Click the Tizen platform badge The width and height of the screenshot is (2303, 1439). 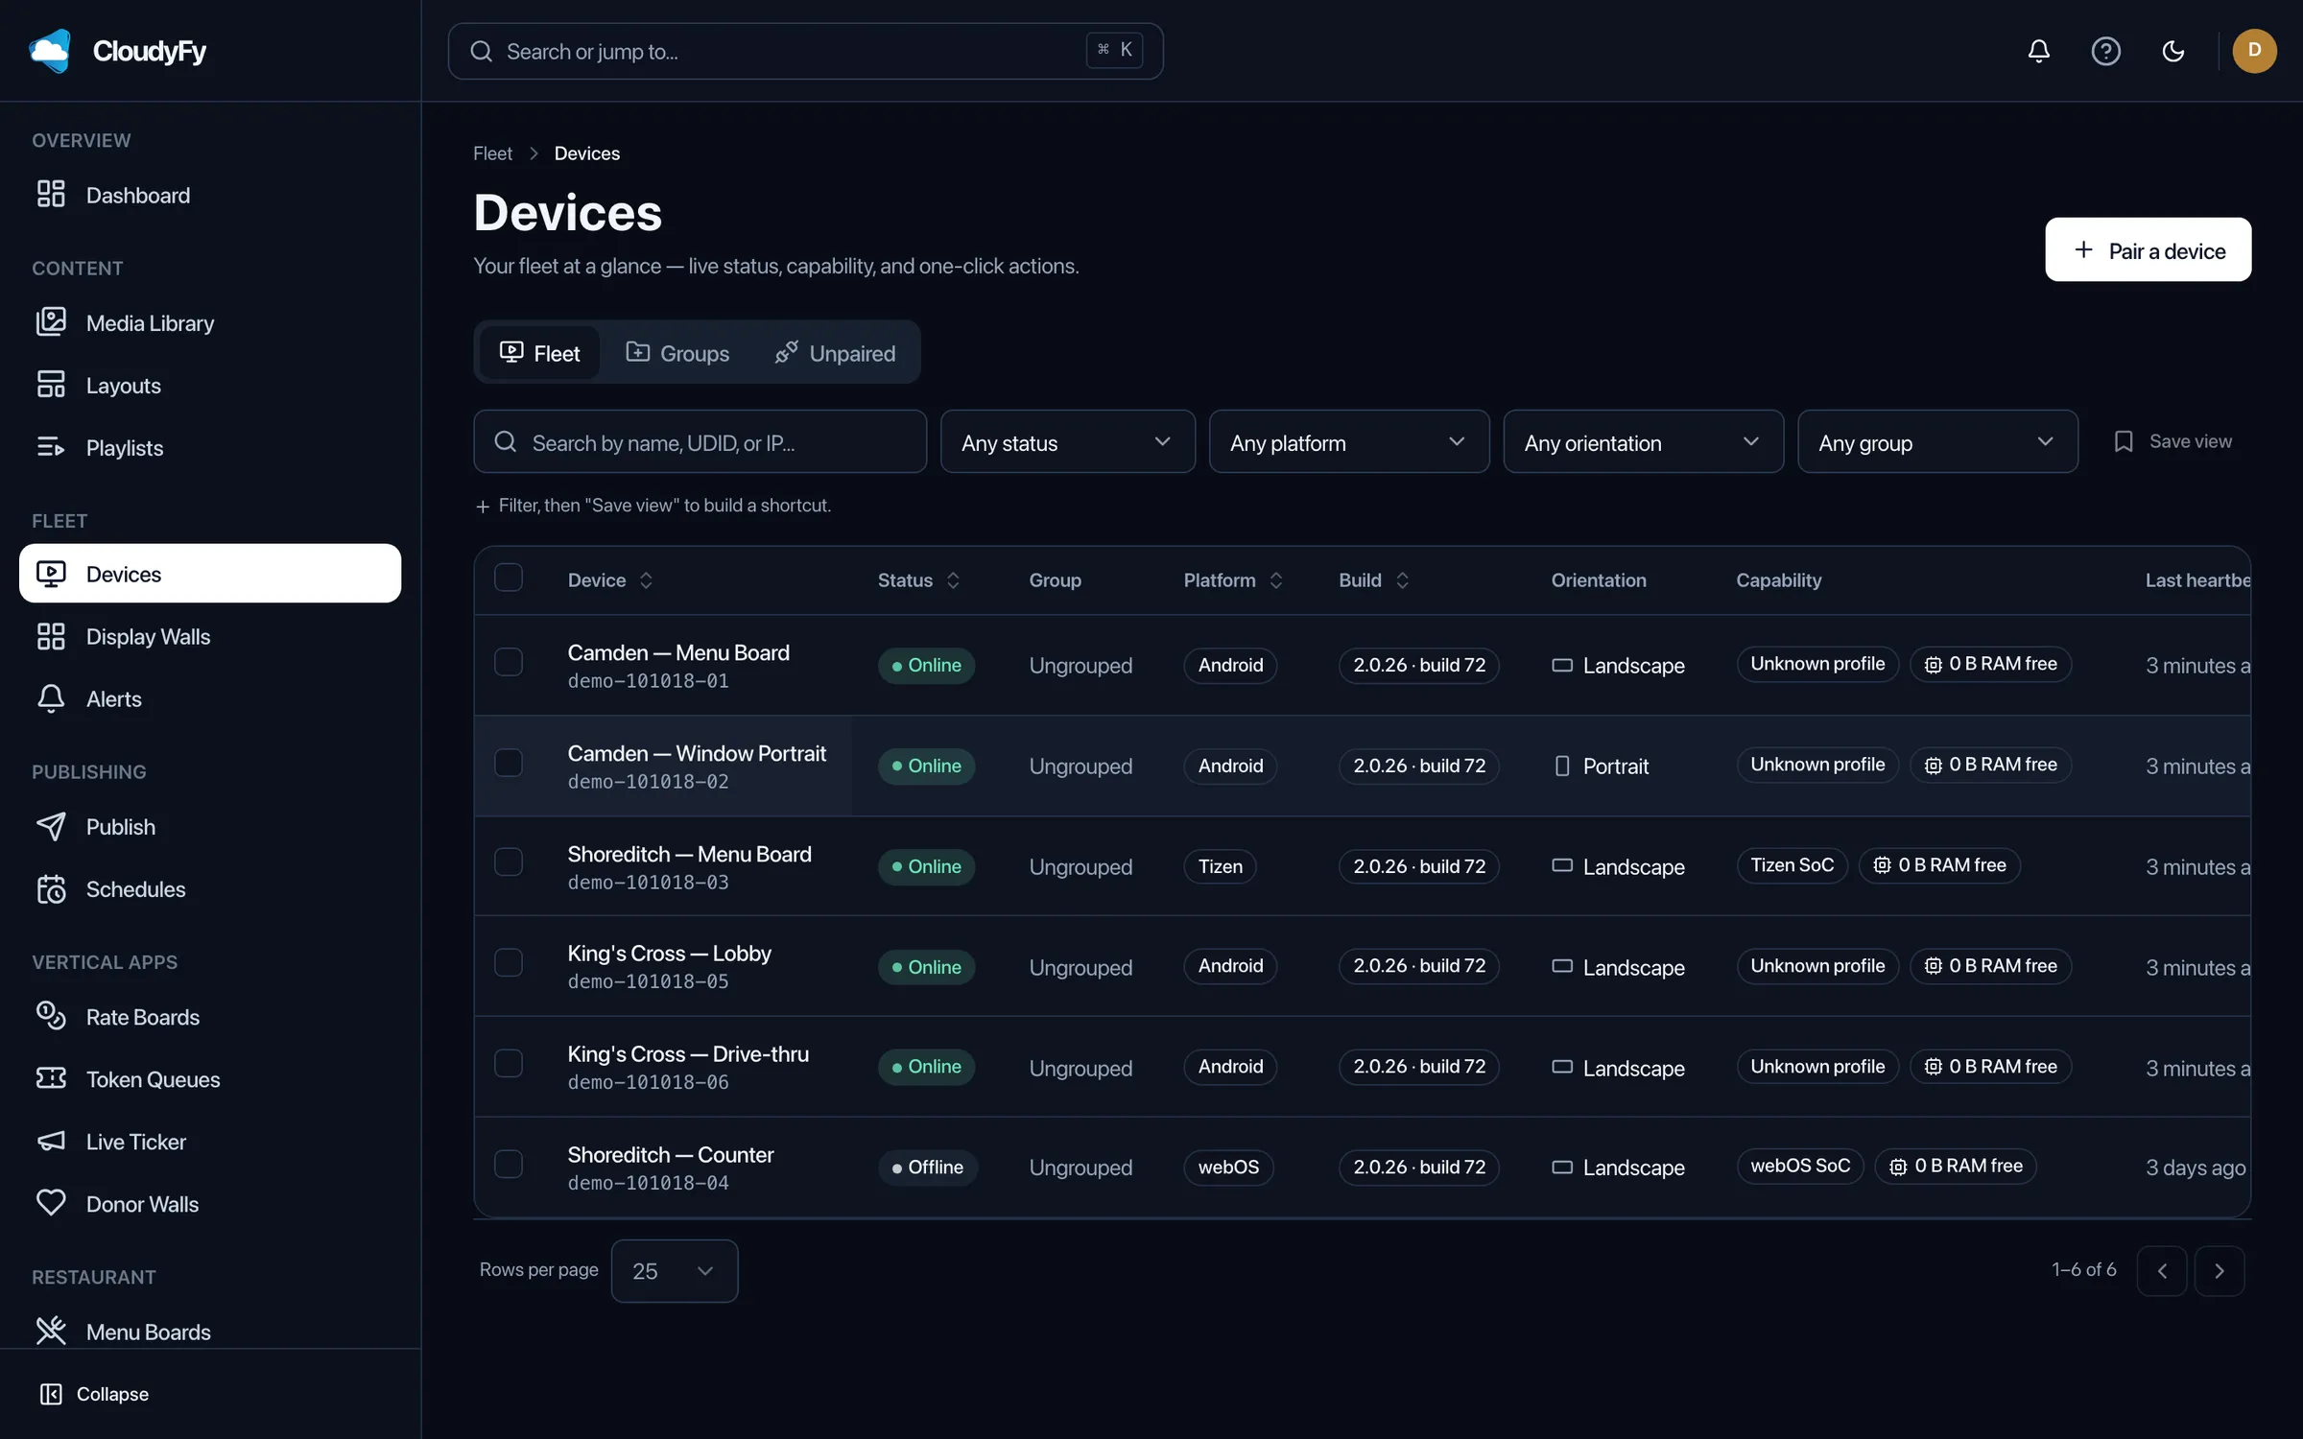(1220, 866)
